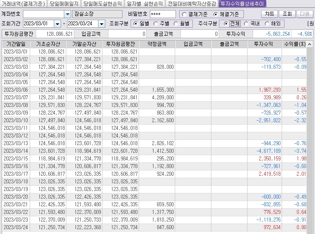Click the 972,634 투자수익 cell
Viewport: 315px width, 234px height.
tap(264, 228)
